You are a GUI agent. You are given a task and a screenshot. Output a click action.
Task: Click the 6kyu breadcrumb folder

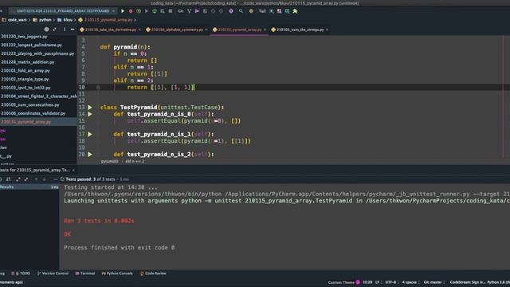click(x=65, y=20)
